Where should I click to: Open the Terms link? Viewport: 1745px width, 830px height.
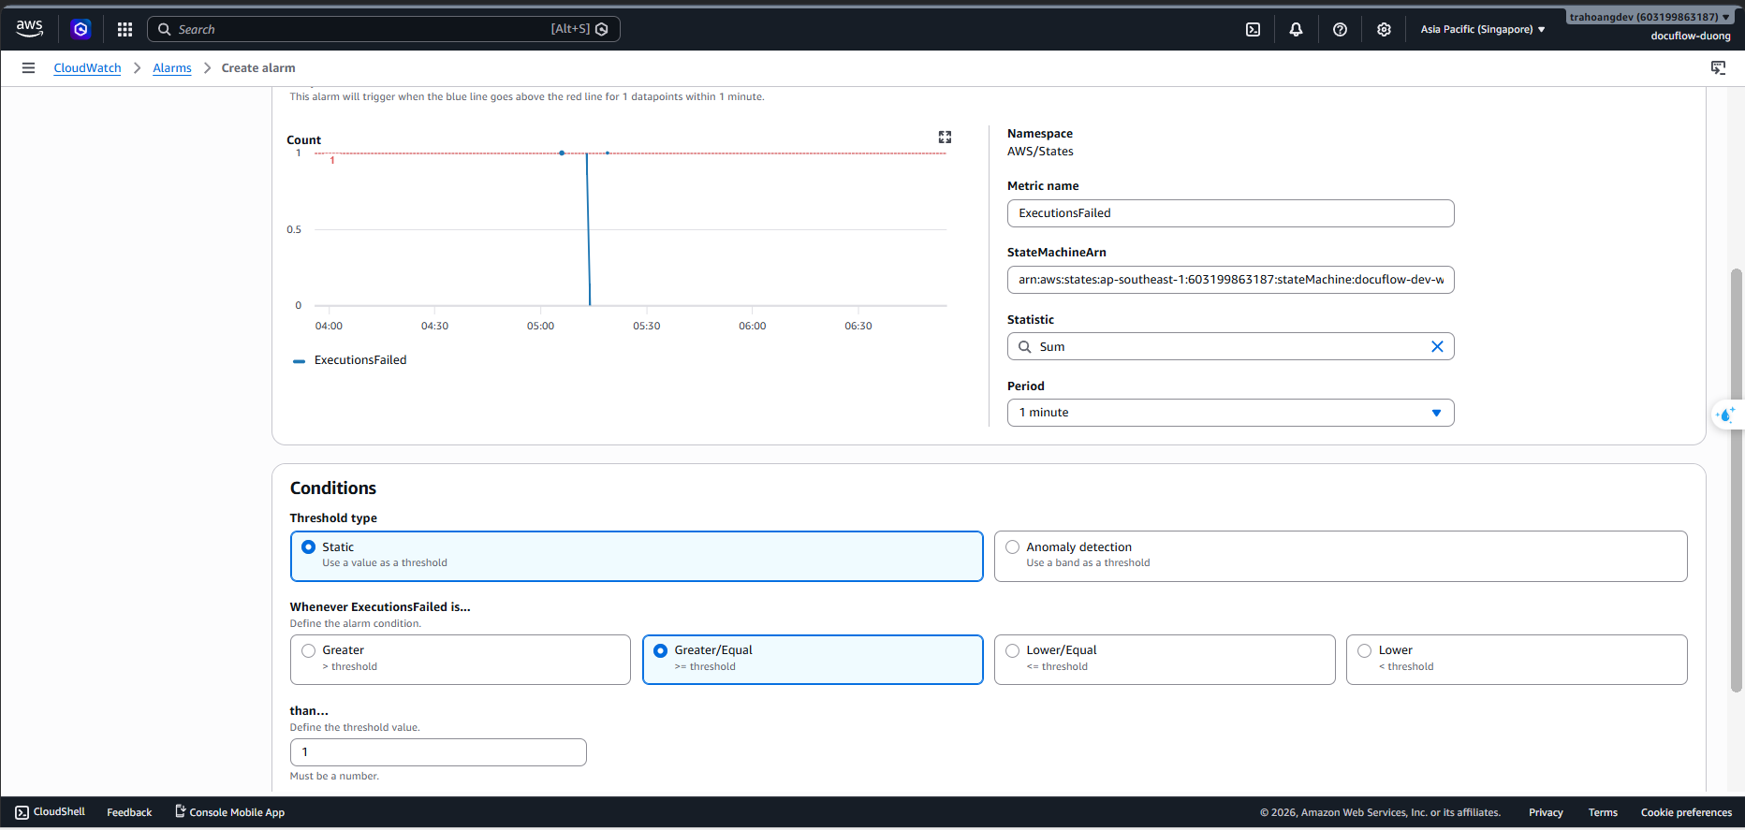(x=1603, y=812)
